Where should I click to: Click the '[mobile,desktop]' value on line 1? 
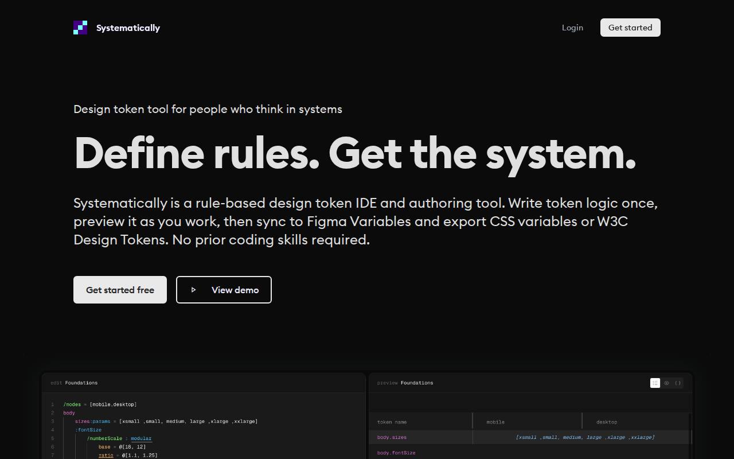113,404
